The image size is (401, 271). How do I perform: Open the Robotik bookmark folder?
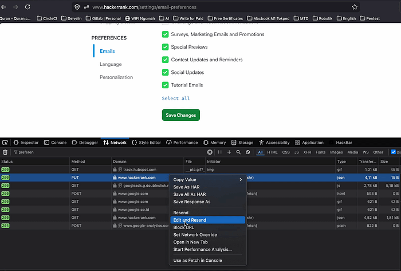click(x=323, y=18)
